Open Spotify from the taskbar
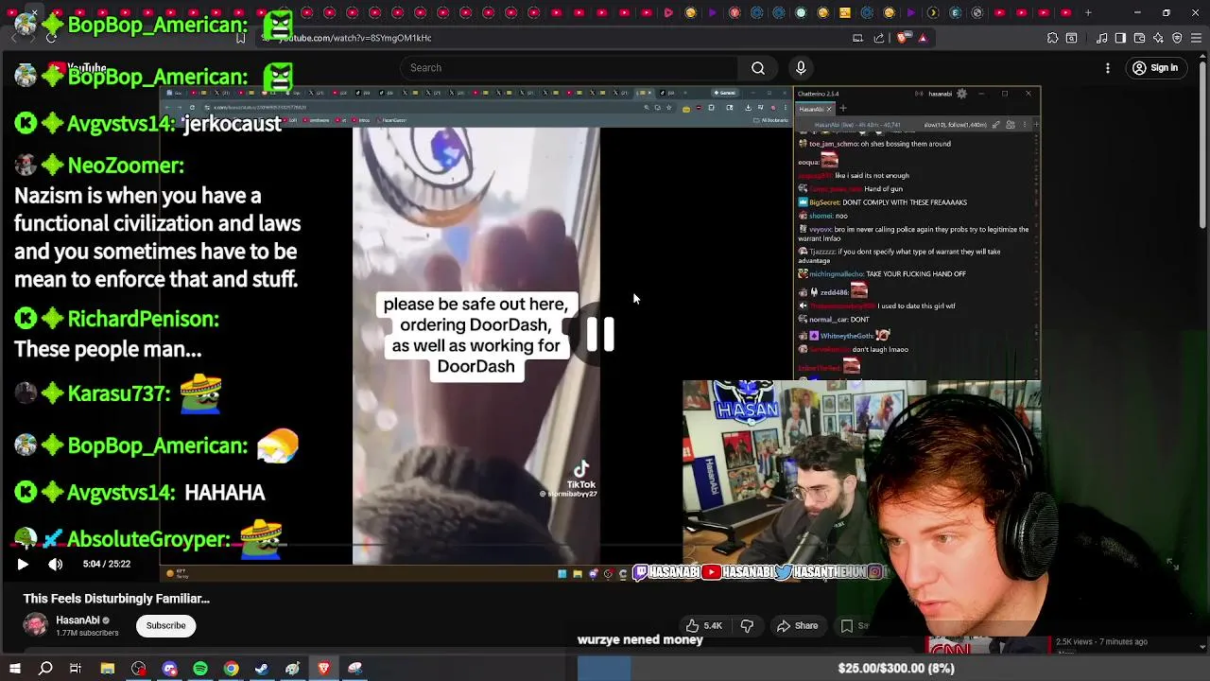The width and height of the screenshot is (1210, 681). [200, 669]
